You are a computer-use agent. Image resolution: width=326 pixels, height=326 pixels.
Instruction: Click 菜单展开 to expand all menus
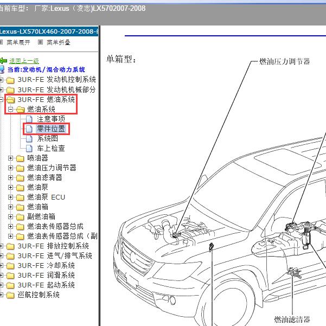coord(18,42)
